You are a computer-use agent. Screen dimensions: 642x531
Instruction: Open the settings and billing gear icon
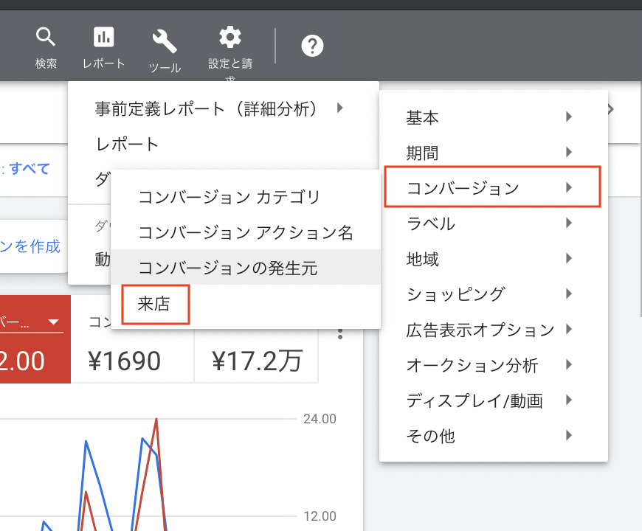(230, 37)
